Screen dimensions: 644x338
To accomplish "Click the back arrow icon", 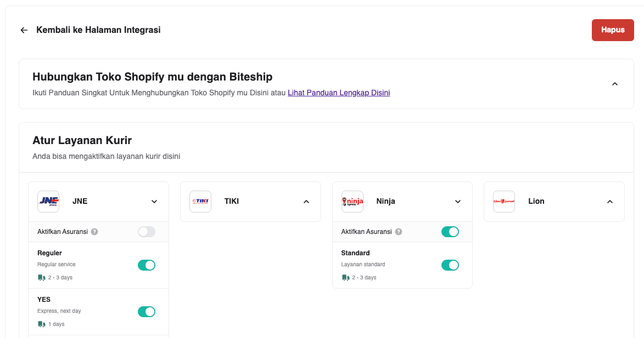I will pos(24,30).
